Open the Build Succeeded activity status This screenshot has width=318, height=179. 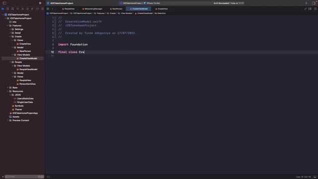pos(229,3)
